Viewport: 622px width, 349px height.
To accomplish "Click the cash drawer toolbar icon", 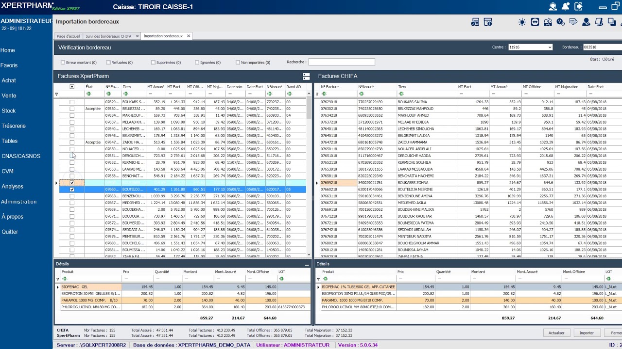I will point(548,22).
